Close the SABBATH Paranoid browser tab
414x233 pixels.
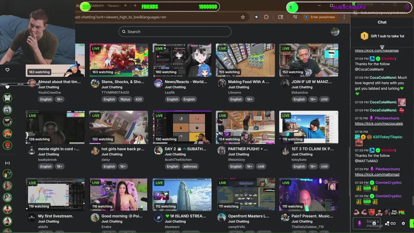click(125, 6)
